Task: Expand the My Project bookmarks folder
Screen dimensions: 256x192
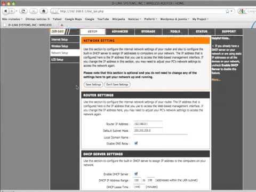Action: [x=201, y=19]
